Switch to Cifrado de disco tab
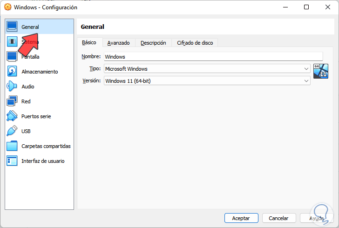Screen dimensions: 339x228 [195, 43]
